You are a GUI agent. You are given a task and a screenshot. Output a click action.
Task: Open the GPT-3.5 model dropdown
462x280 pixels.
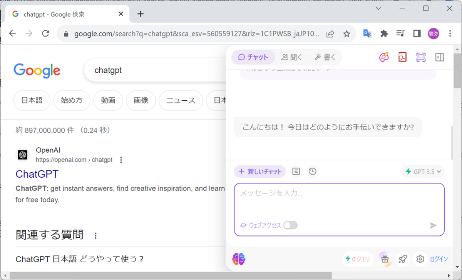tap(423, 172)
